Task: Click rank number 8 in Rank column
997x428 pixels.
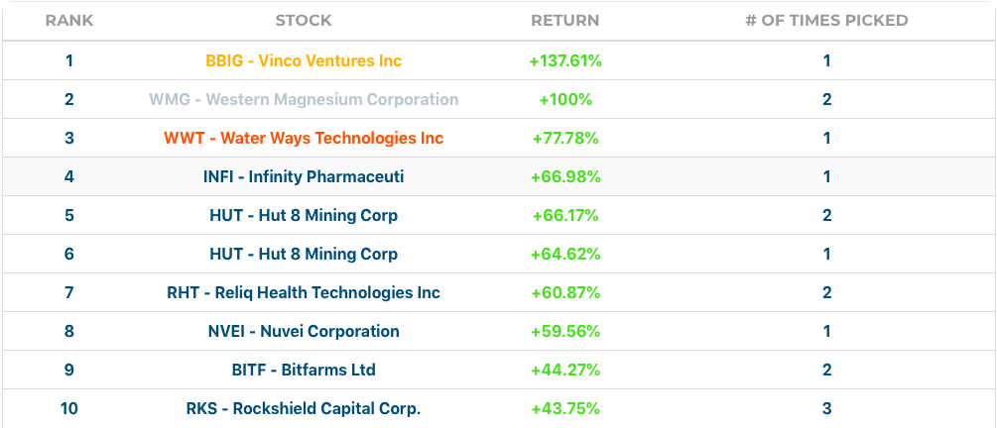Action: [69, 331]
